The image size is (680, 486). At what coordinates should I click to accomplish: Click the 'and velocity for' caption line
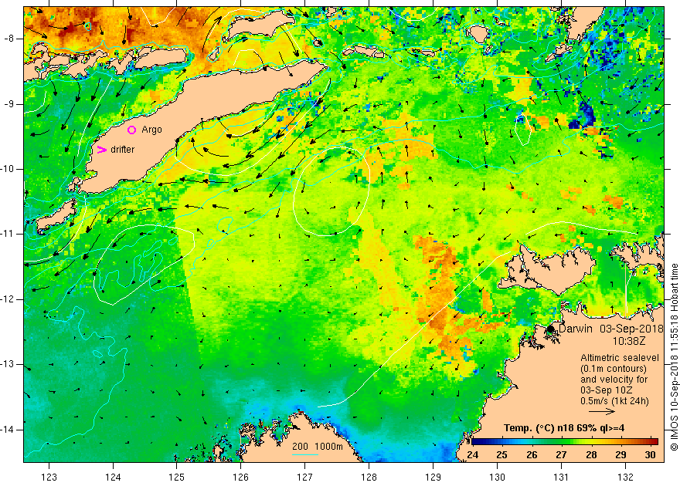[614, 380]
